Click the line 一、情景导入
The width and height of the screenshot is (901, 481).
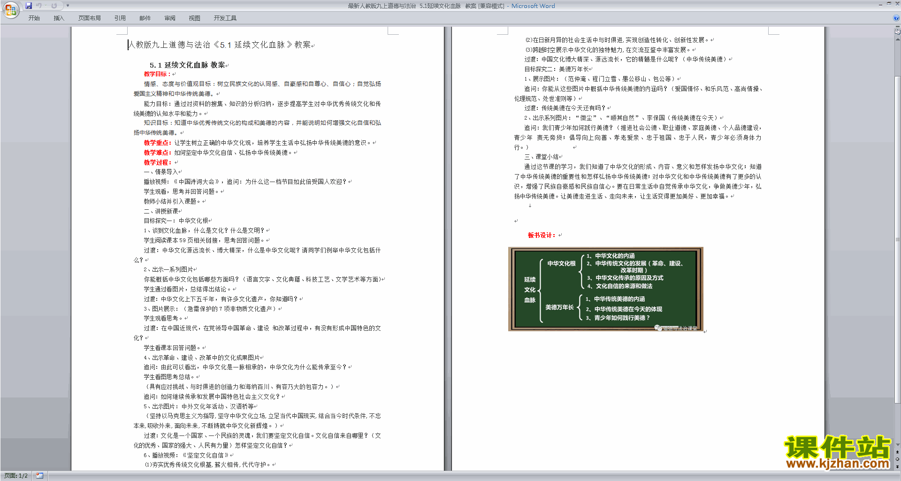(x=160, y=172)
